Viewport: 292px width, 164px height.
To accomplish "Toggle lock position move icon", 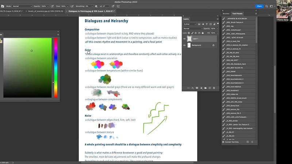I will tap(196, 33).
